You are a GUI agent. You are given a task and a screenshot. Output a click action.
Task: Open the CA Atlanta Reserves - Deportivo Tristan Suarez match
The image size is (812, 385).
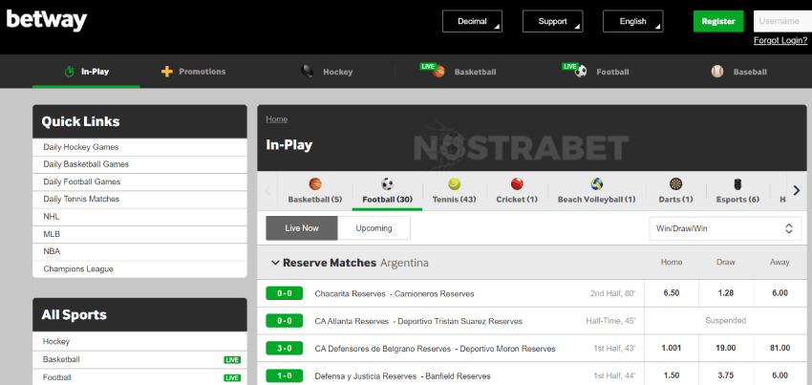point(418,321)
